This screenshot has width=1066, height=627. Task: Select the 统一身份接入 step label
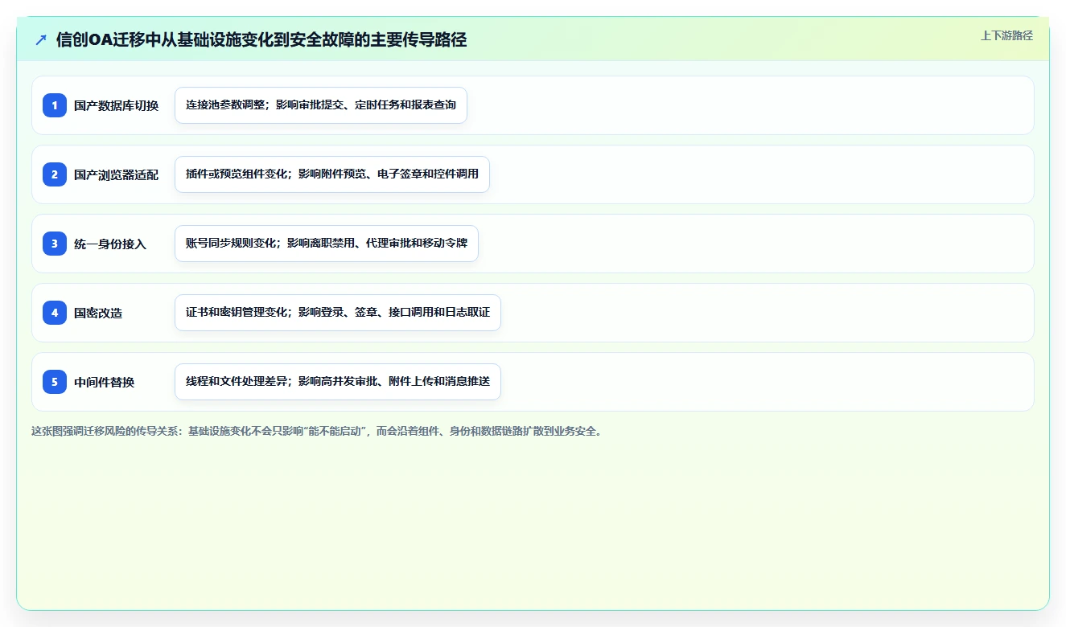[110, 244]
